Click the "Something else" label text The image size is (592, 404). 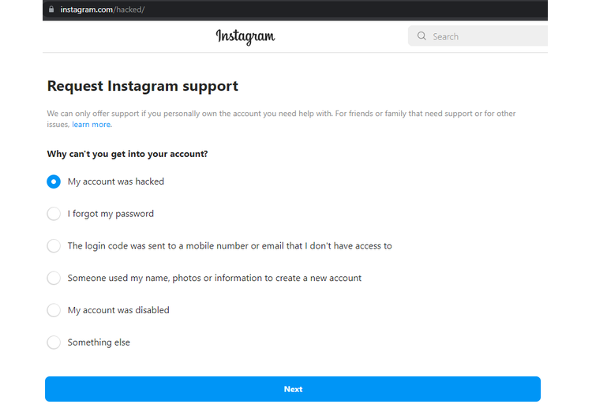point(99,342)
